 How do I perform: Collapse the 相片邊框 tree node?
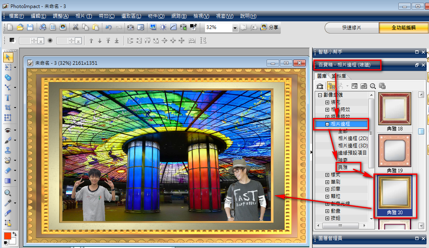[327, 124]
